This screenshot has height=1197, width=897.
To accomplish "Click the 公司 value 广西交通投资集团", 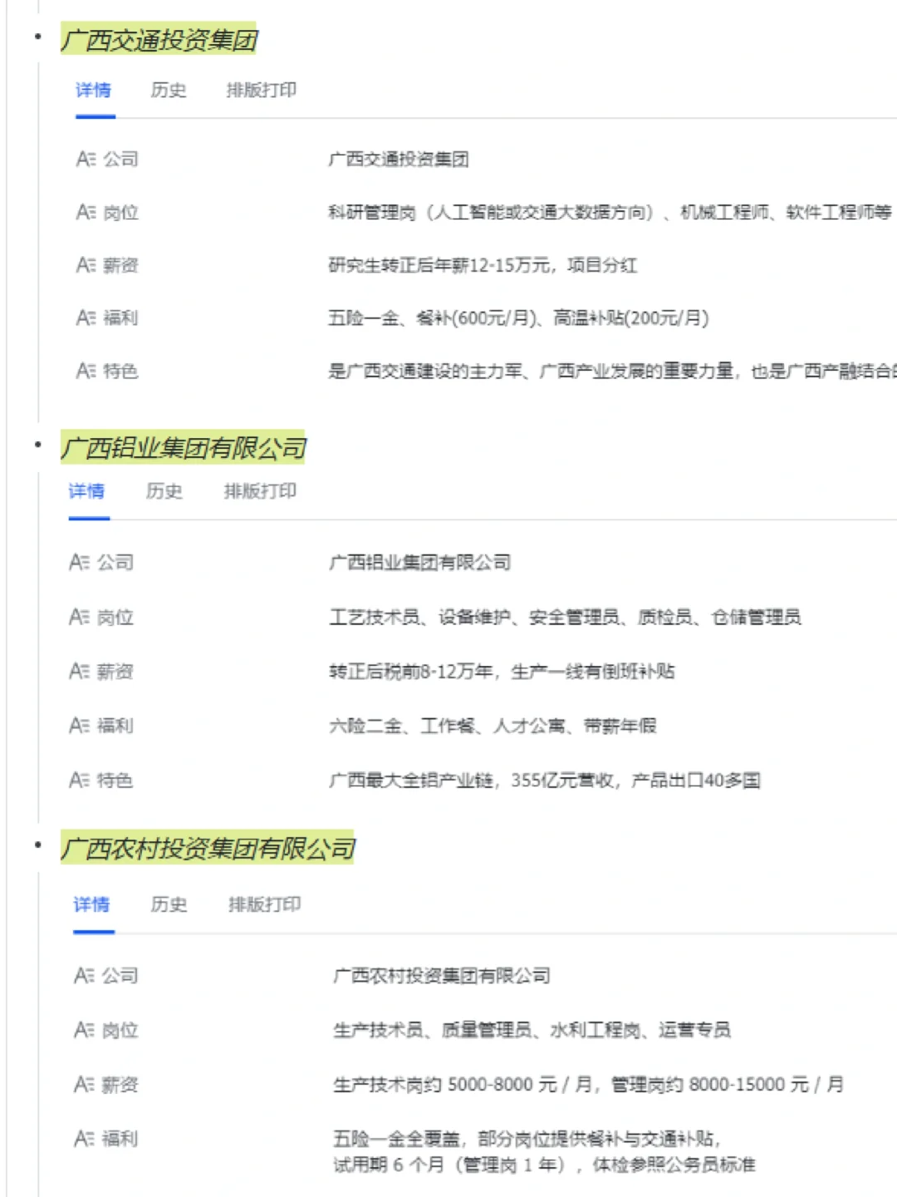I will (x=399, y=159).
